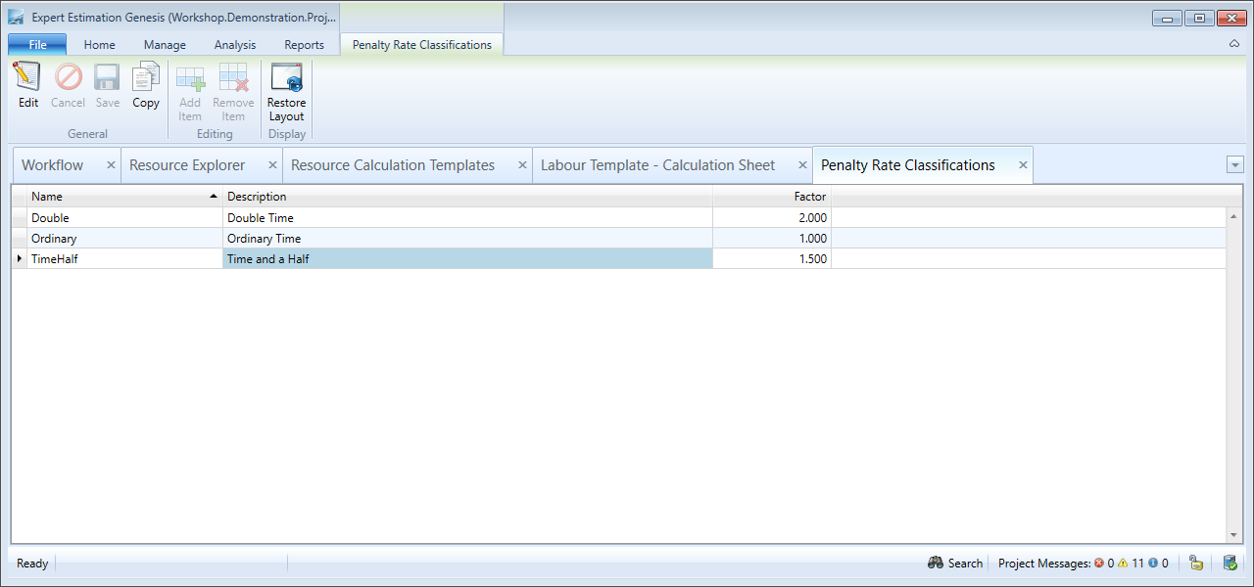Image resolution: width=1254 pixels, height=587 pixels.
Task: Click the Edit pencil icon in ribbon
Action: point(27,77)
